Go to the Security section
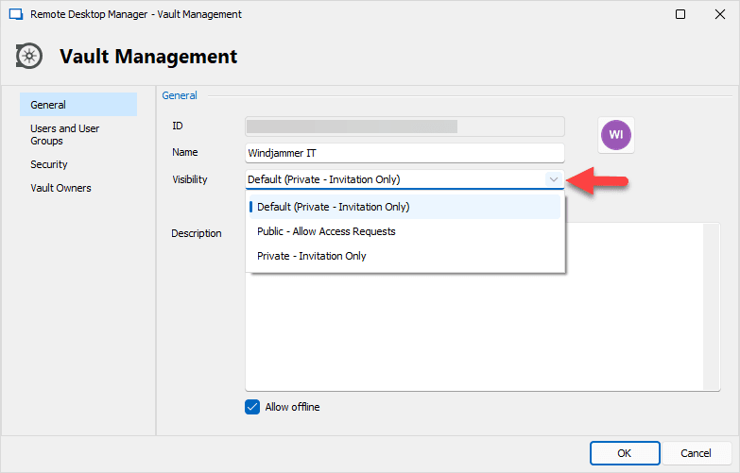Viewport: 740px width, 473px height. [78, 164]
